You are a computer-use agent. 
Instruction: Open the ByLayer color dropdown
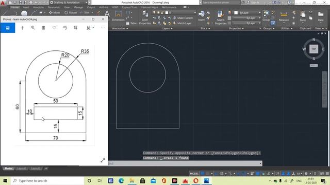coord(247,13)
